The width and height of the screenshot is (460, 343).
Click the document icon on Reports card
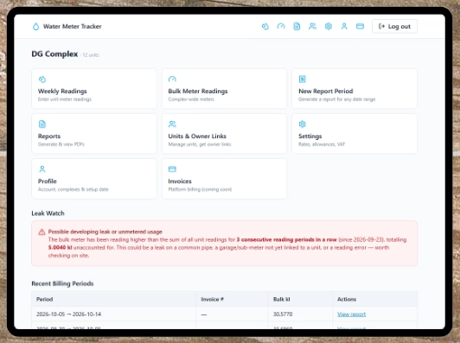pos(42,124)
